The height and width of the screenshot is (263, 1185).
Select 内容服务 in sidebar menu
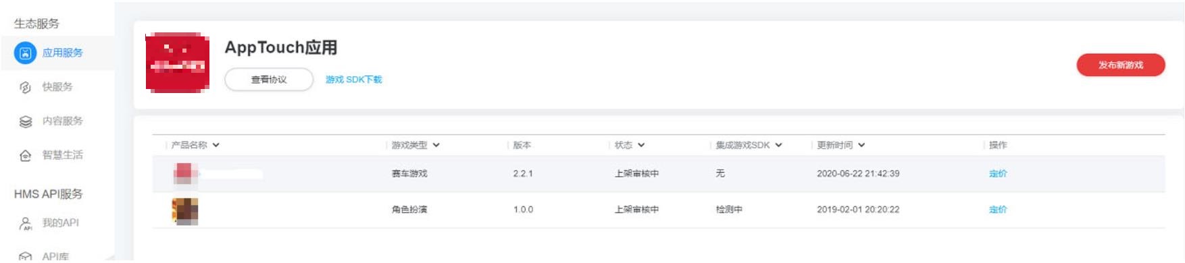[62, 121]
